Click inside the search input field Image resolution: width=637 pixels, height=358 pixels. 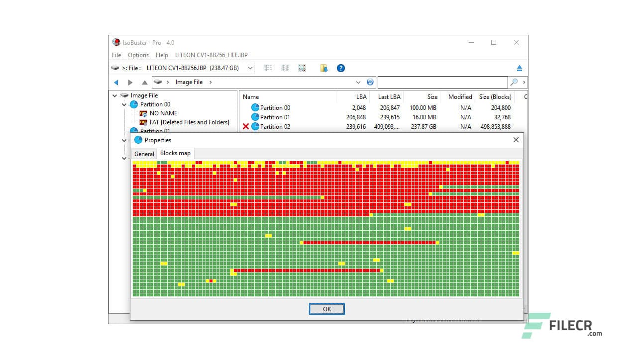[x=443, y=82]
